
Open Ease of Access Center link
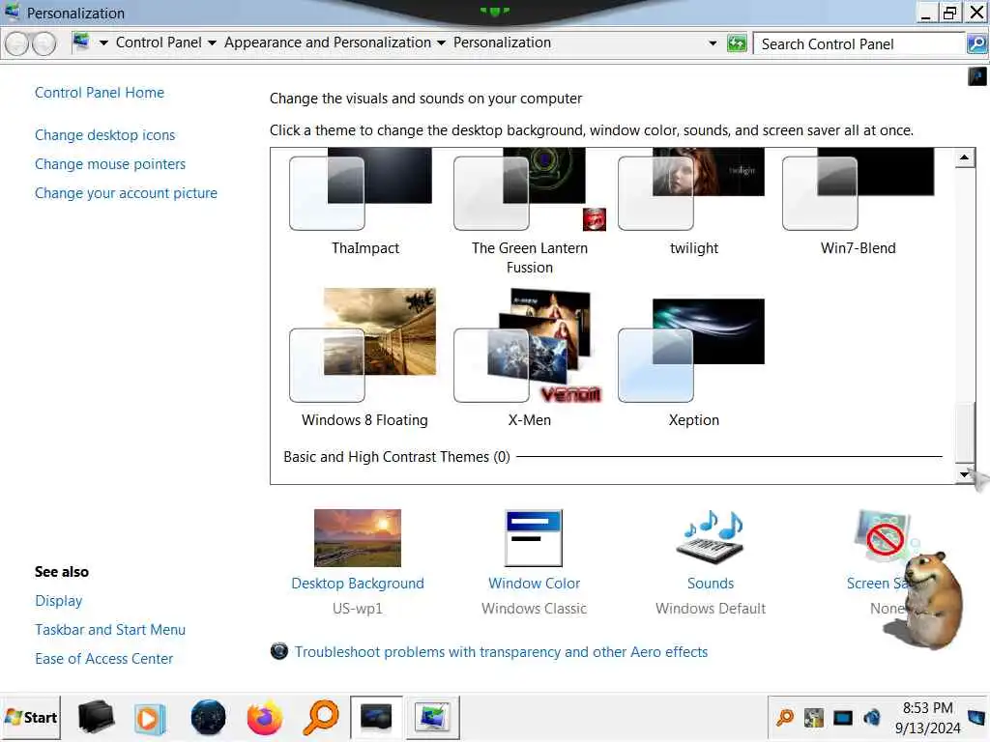(x=103, y=659)
